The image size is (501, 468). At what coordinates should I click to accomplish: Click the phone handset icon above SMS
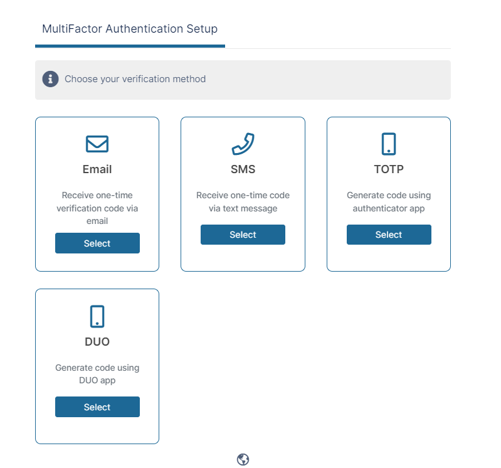tap(243, 144)
